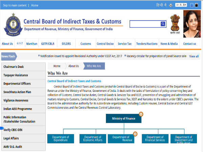This screenshot has height=152, width=203.
Task: Switch to blue standard contrast theme
Action: 192,5
